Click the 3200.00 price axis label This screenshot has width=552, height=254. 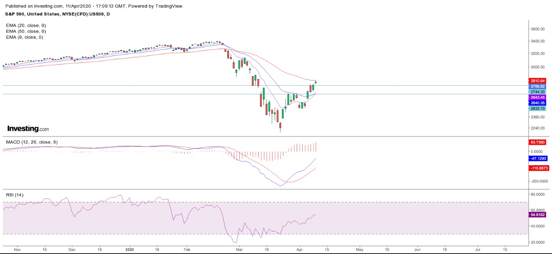pyautogui.click(x=538, y=54)
